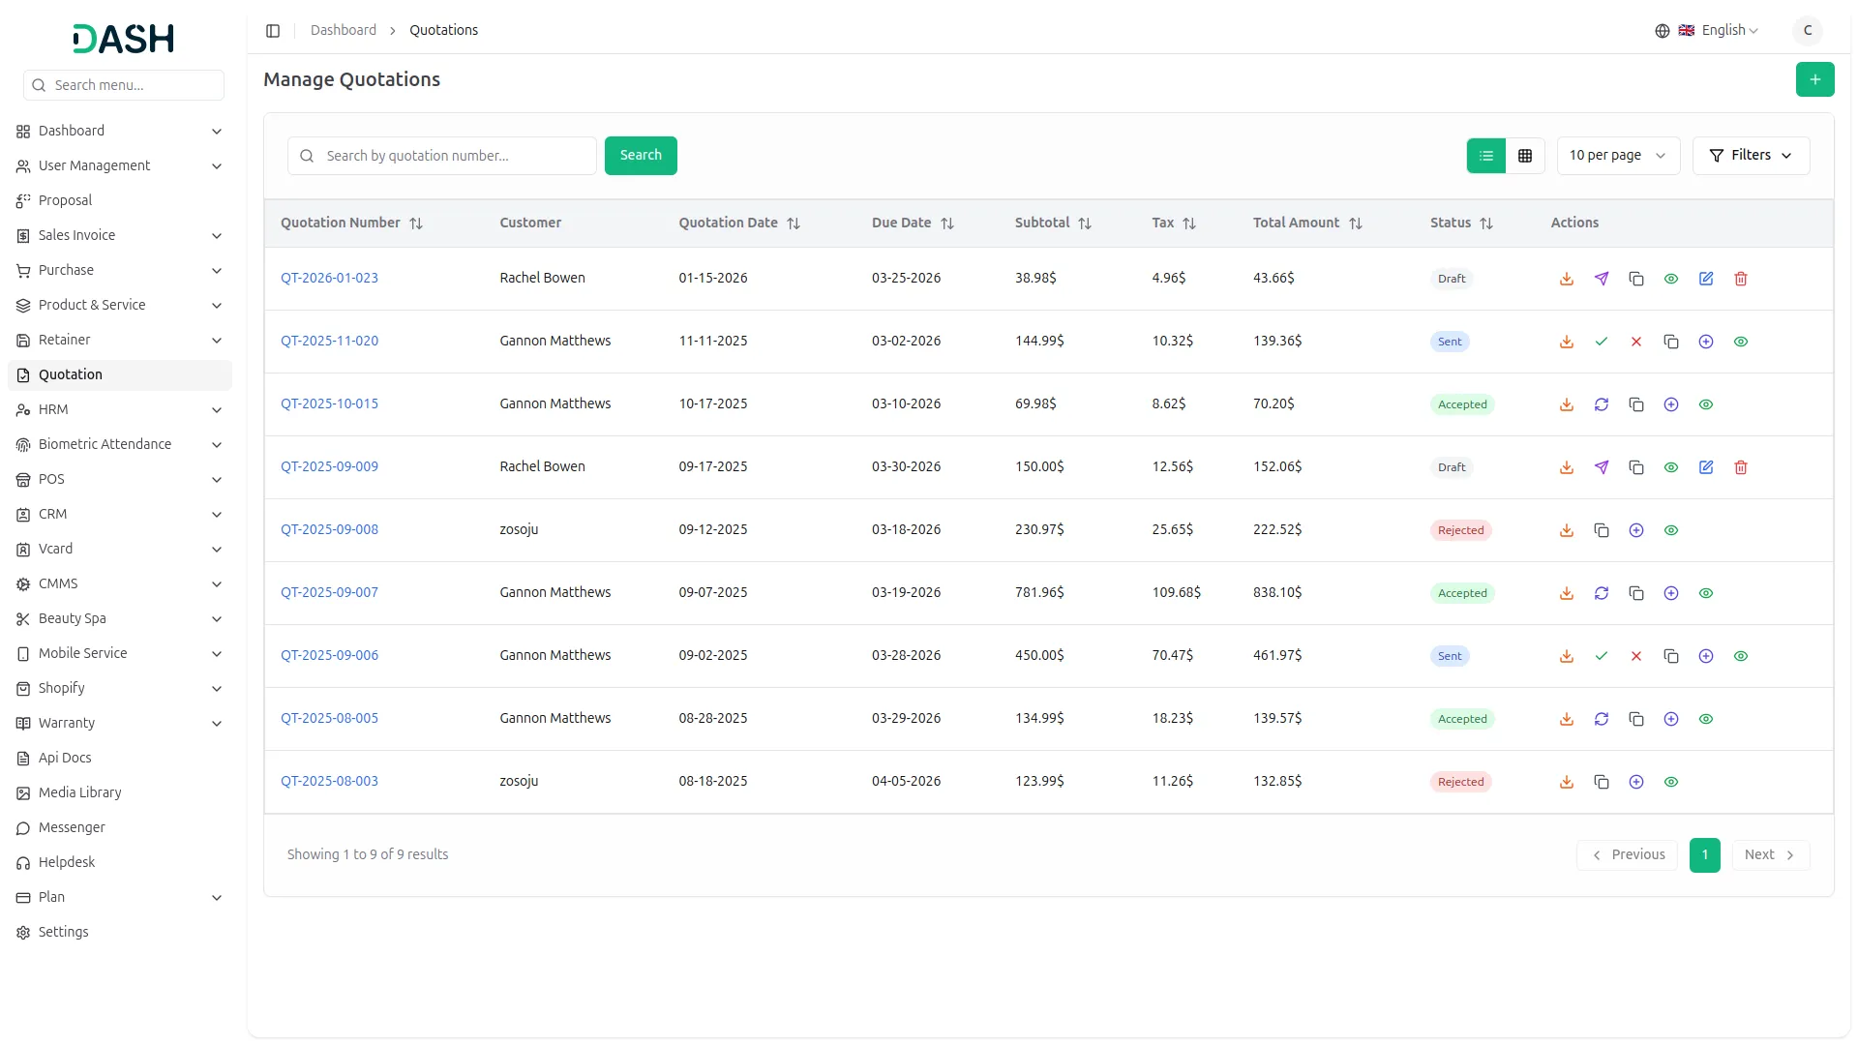The height and width of the screenshot is (1045, 1858).
Task: Convert accepted quotation QT-2025-09-007 using refresh icon
Action: point(1601,593)
